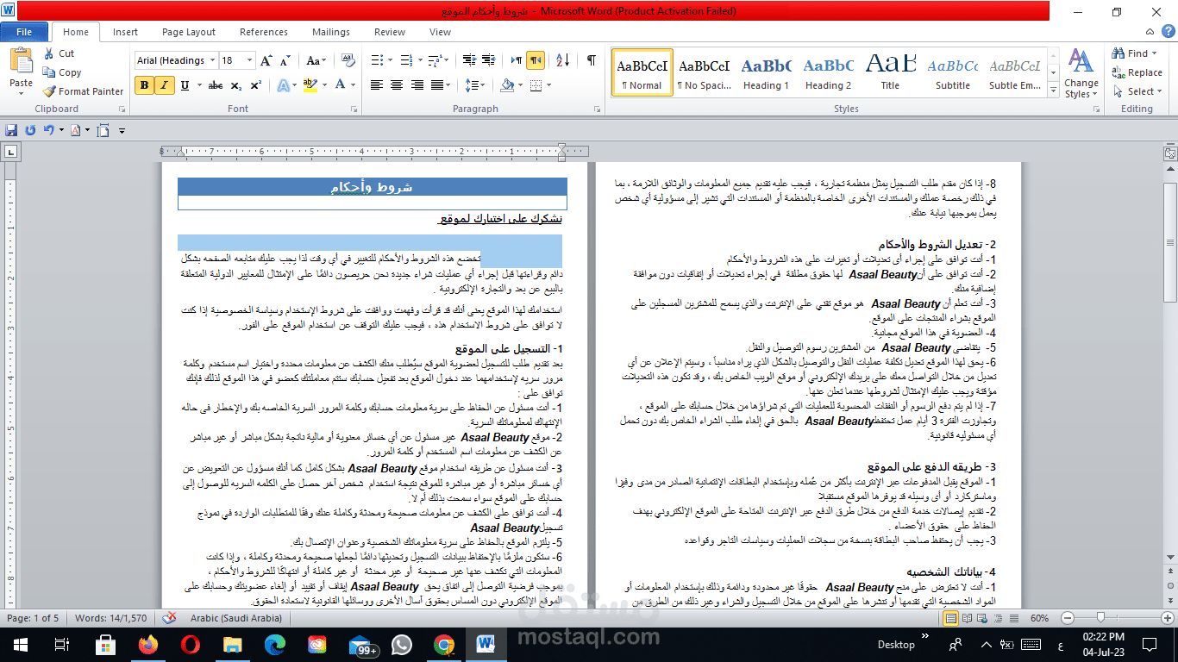Apply superscript x² formatting
This screenshot has height=662, width=1178.
pyautogui.click(x=256, y=85)
